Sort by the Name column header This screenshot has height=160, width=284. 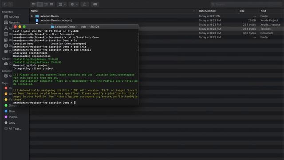[x=34, y=11]
